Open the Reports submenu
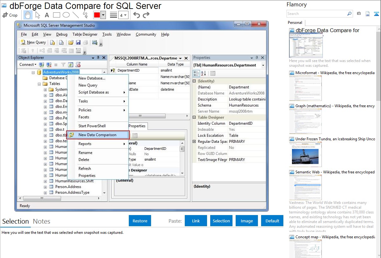The height and width of the screenshot is (258, 381). click(x=98, y=144)
